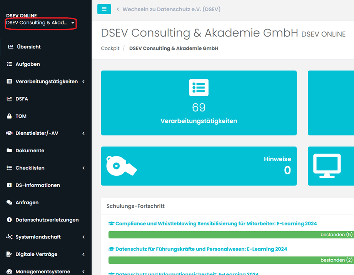Viewport: 354px width, 275px height.
Task: Click the Verarbeitungstätigkeiten table icon in sidebar
Action: click(x=9, y=82)
